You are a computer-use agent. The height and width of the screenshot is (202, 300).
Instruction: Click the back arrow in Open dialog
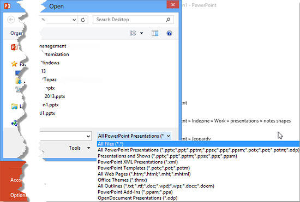coord(11,20)
